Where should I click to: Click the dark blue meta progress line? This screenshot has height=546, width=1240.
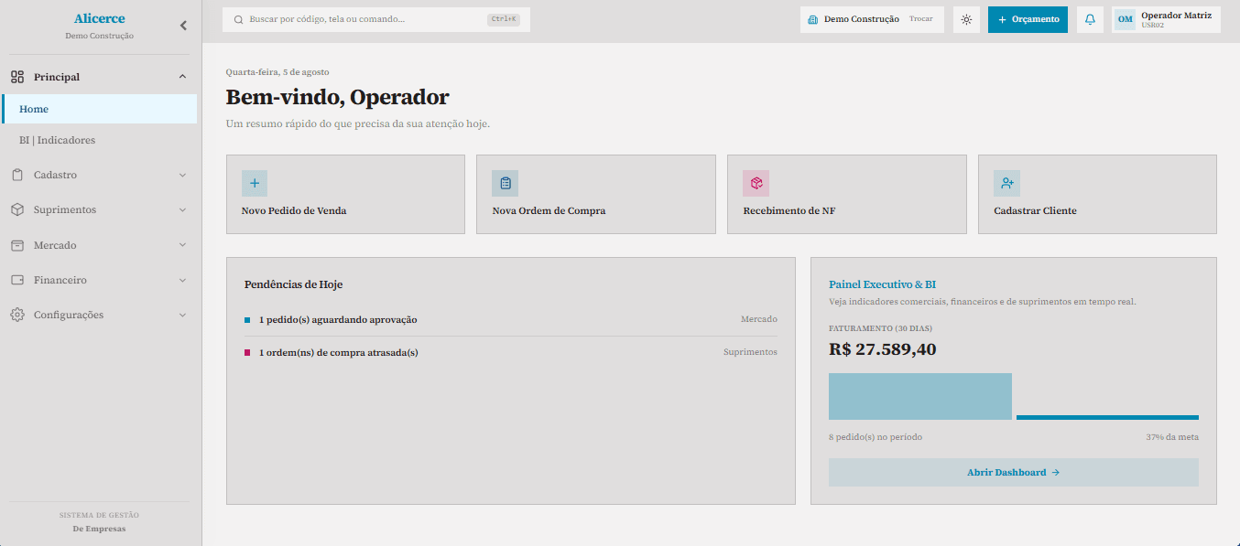coord(1107,417)
